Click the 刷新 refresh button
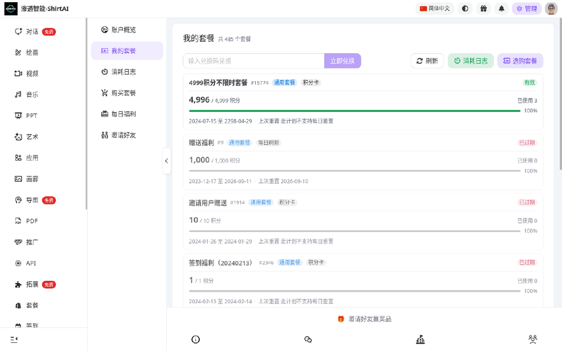 (x=427, y=61)
